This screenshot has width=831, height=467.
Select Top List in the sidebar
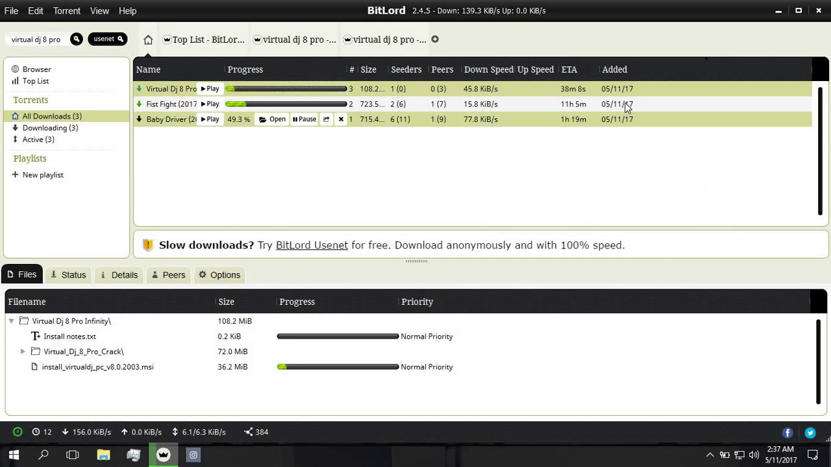pyautogui.click(x=35, y=80)
